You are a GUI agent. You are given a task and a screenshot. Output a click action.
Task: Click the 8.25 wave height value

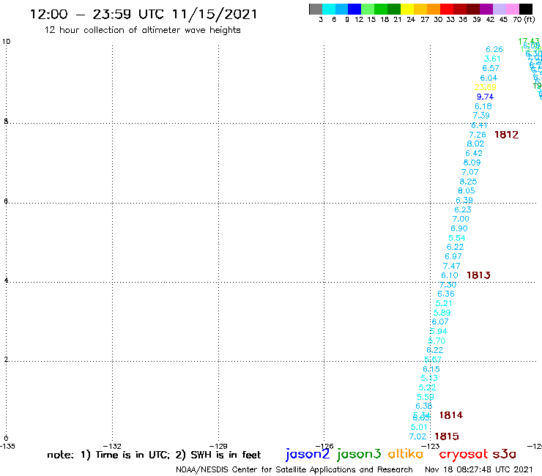click(468, 182)
